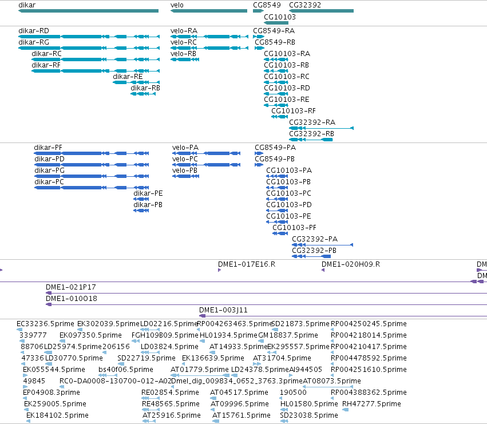Click the DME1-020H09.R clone marker

[323, 270]
